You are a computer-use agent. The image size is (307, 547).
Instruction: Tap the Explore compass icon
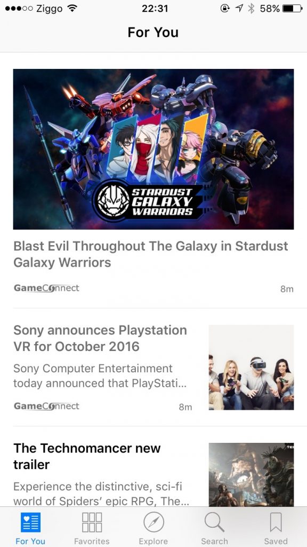pyautogui.click(x=153, y=522)
